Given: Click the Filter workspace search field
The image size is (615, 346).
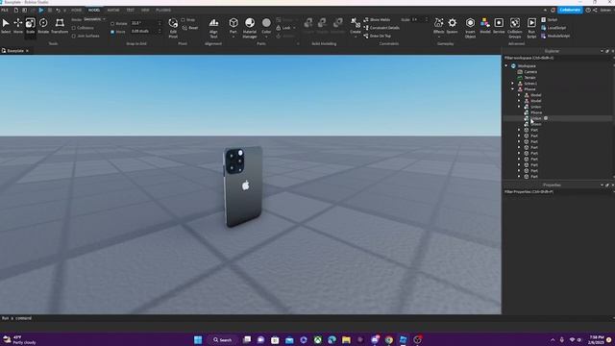Looking at the screenshot, I should 557,58.
